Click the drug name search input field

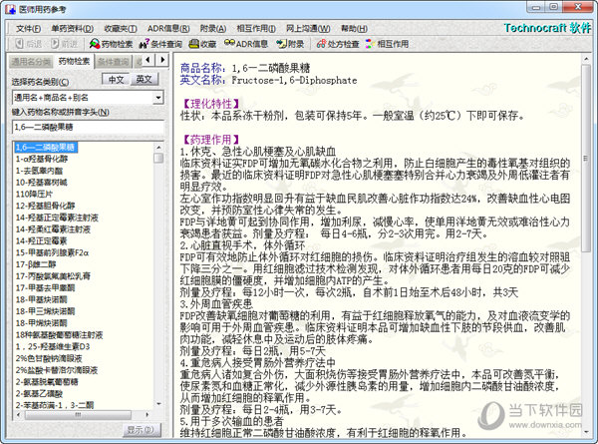click(x=88, y=128)
